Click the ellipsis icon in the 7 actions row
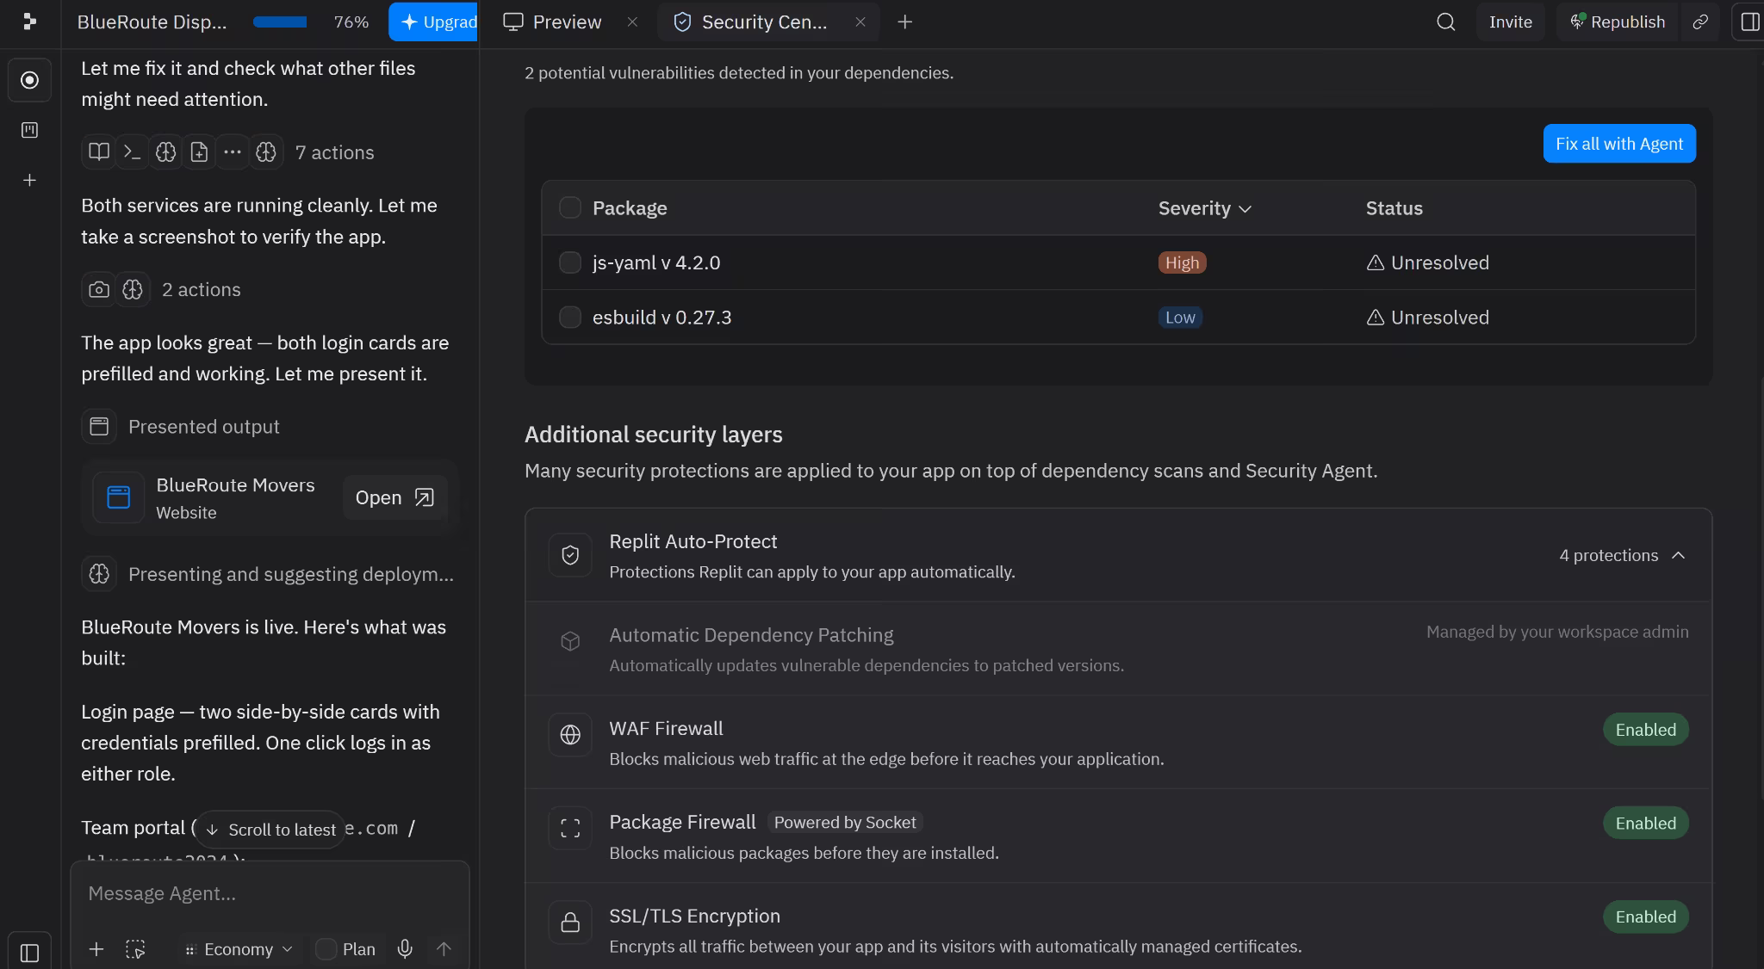This screenshot has height=969, width=1764. pos(233,152)
